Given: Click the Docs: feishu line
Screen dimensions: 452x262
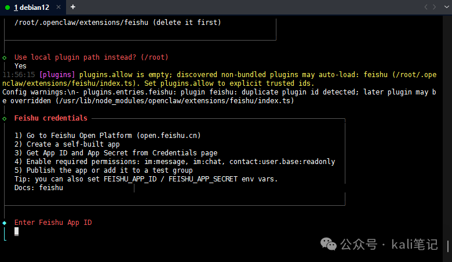Looking at the screenshot, I should coord(39,187).
